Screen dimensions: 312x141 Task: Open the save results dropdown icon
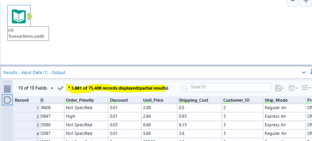coord(279,88)
